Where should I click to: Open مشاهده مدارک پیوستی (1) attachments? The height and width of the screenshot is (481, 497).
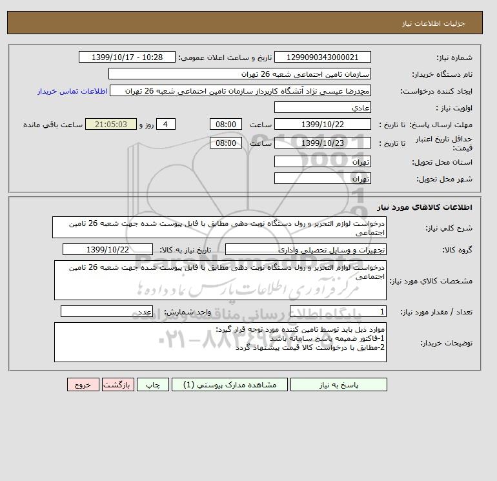pos(230,385)
